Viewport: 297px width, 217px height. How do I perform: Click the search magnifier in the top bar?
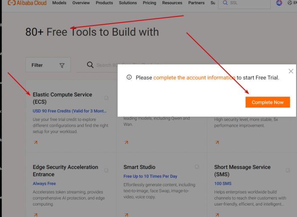coord(225,3)
